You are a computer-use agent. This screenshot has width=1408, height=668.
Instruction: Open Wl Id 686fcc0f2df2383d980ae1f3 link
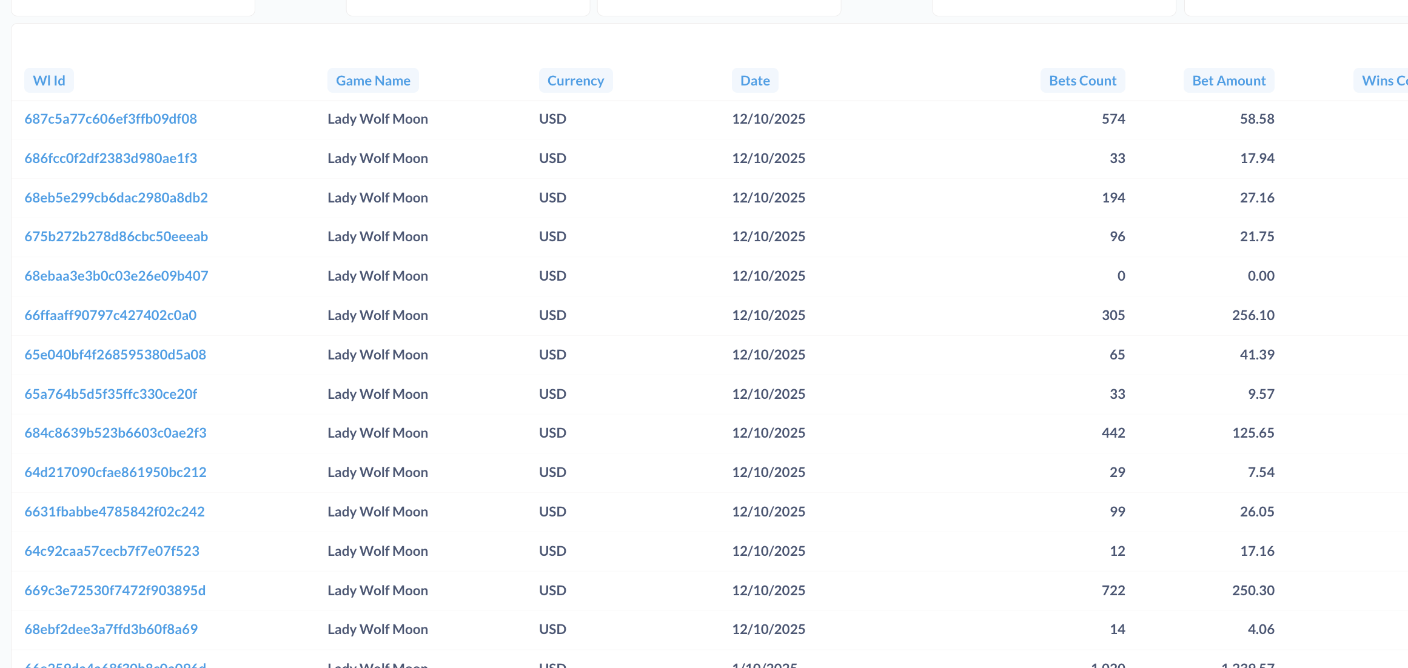[110, 158]
